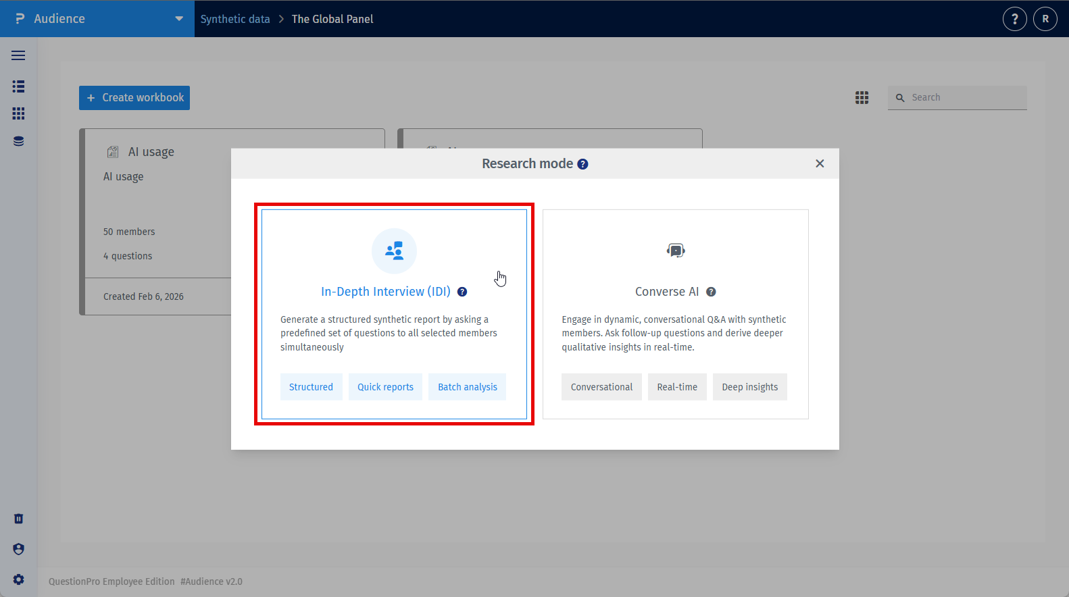The height and width of the screenshot is (597, 1069).
Task: Click the list view sidebar icon
Action: [x=18, y=86]
